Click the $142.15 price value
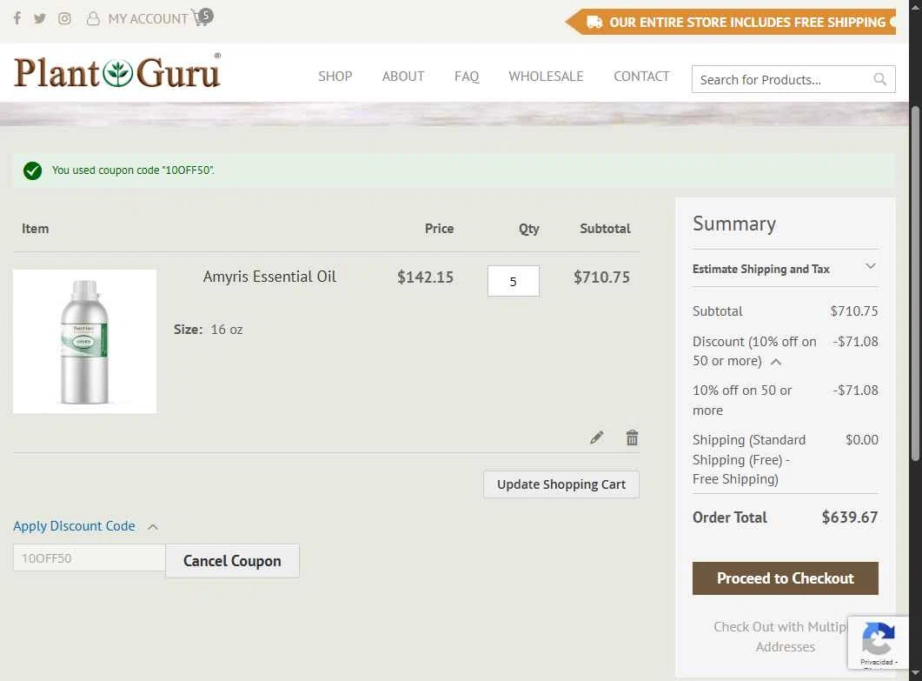 pyautogui.click(x=425, y=277)
